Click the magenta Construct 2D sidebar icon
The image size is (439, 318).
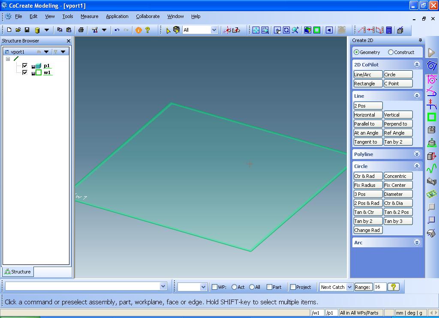[431, 79]
